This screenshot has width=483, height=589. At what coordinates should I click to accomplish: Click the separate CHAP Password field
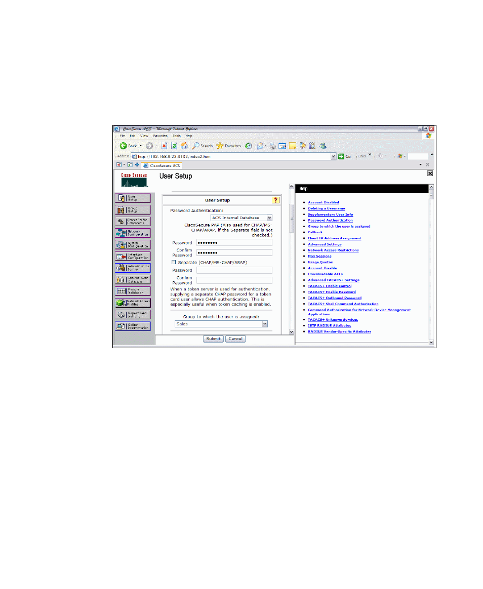coord(234,270)
